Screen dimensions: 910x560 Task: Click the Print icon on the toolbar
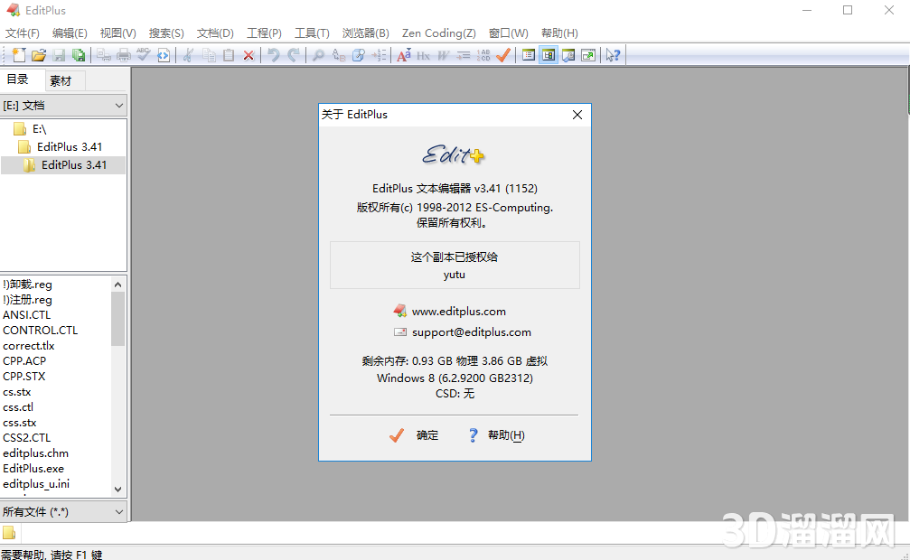pos(123,55)
